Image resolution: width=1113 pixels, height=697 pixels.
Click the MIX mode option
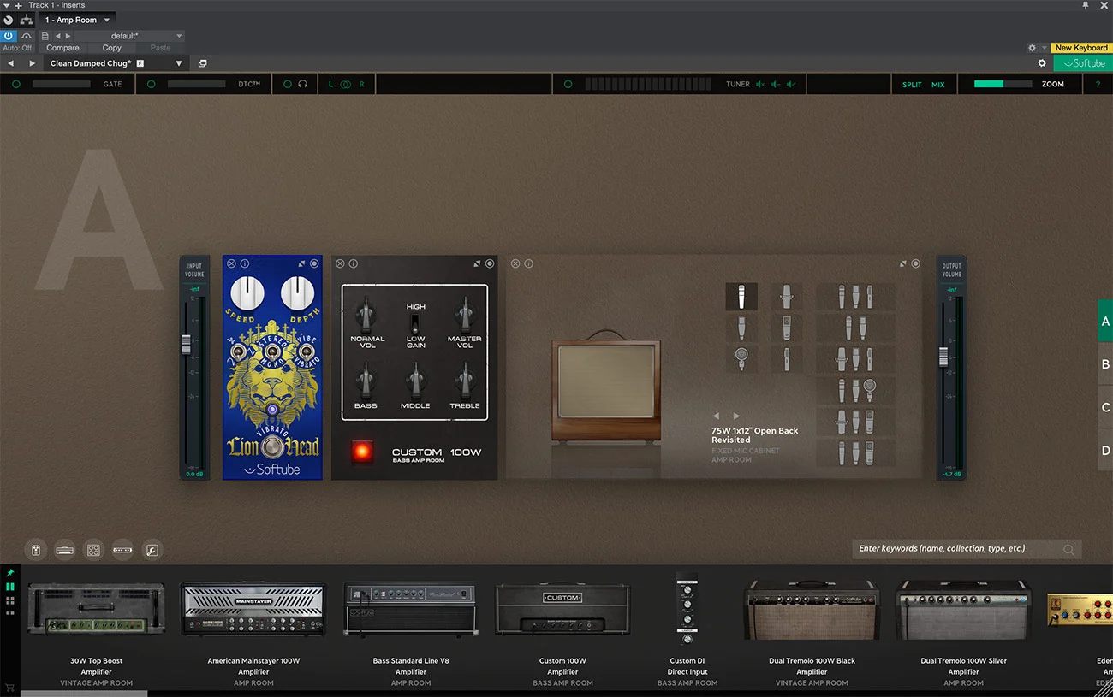(938, 85)
